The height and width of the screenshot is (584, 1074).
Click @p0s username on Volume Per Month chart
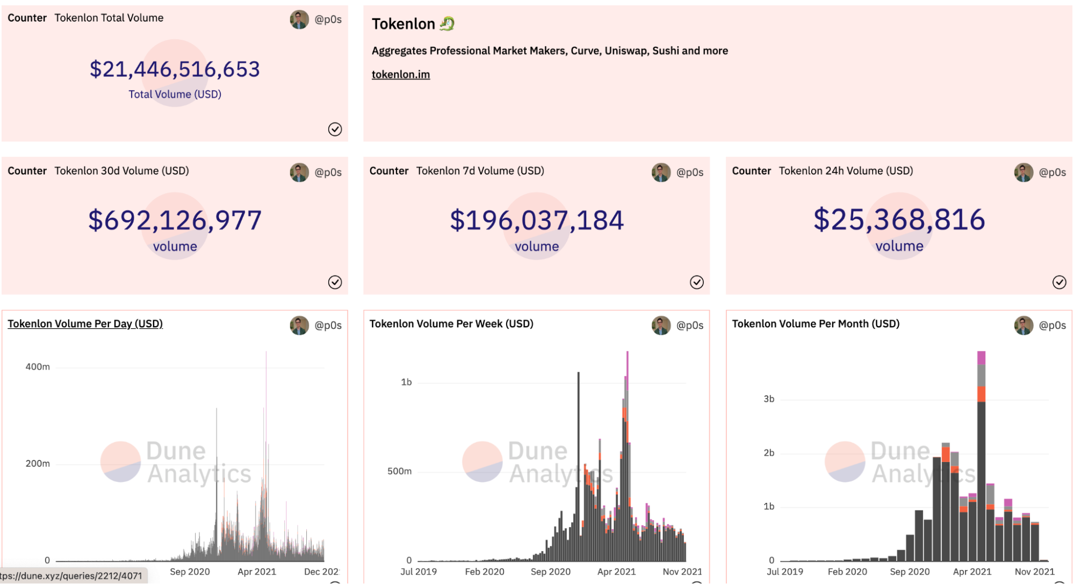point(1053,326)
